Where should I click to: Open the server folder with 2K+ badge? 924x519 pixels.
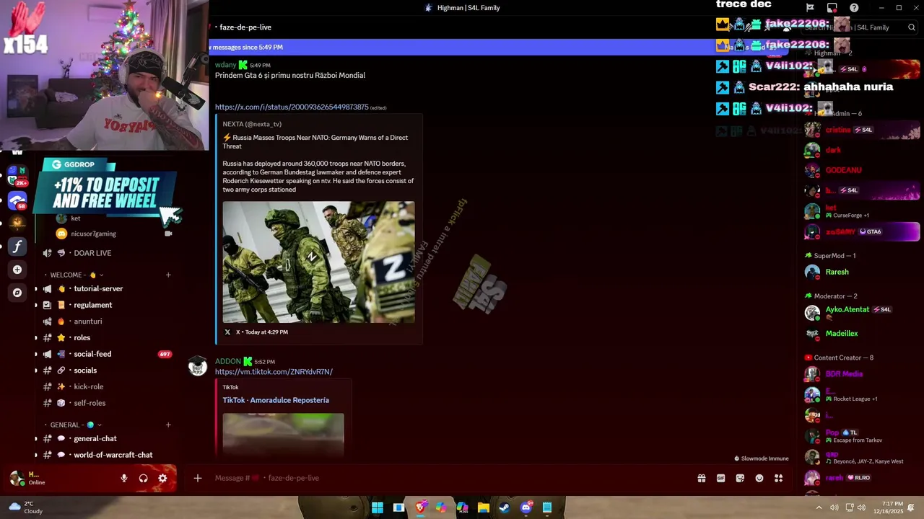tap(17, 176)
